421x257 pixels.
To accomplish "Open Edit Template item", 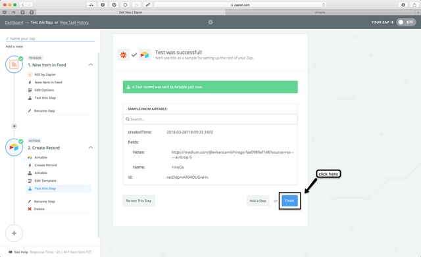I will tap(45, 181).
